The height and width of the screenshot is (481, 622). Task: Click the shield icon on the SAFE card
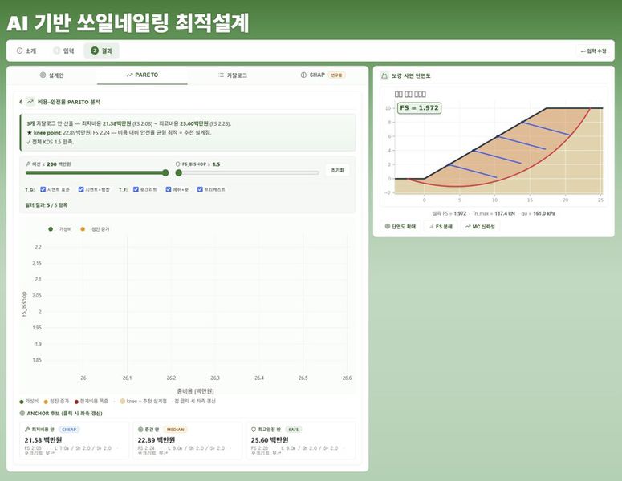[254, 430]
